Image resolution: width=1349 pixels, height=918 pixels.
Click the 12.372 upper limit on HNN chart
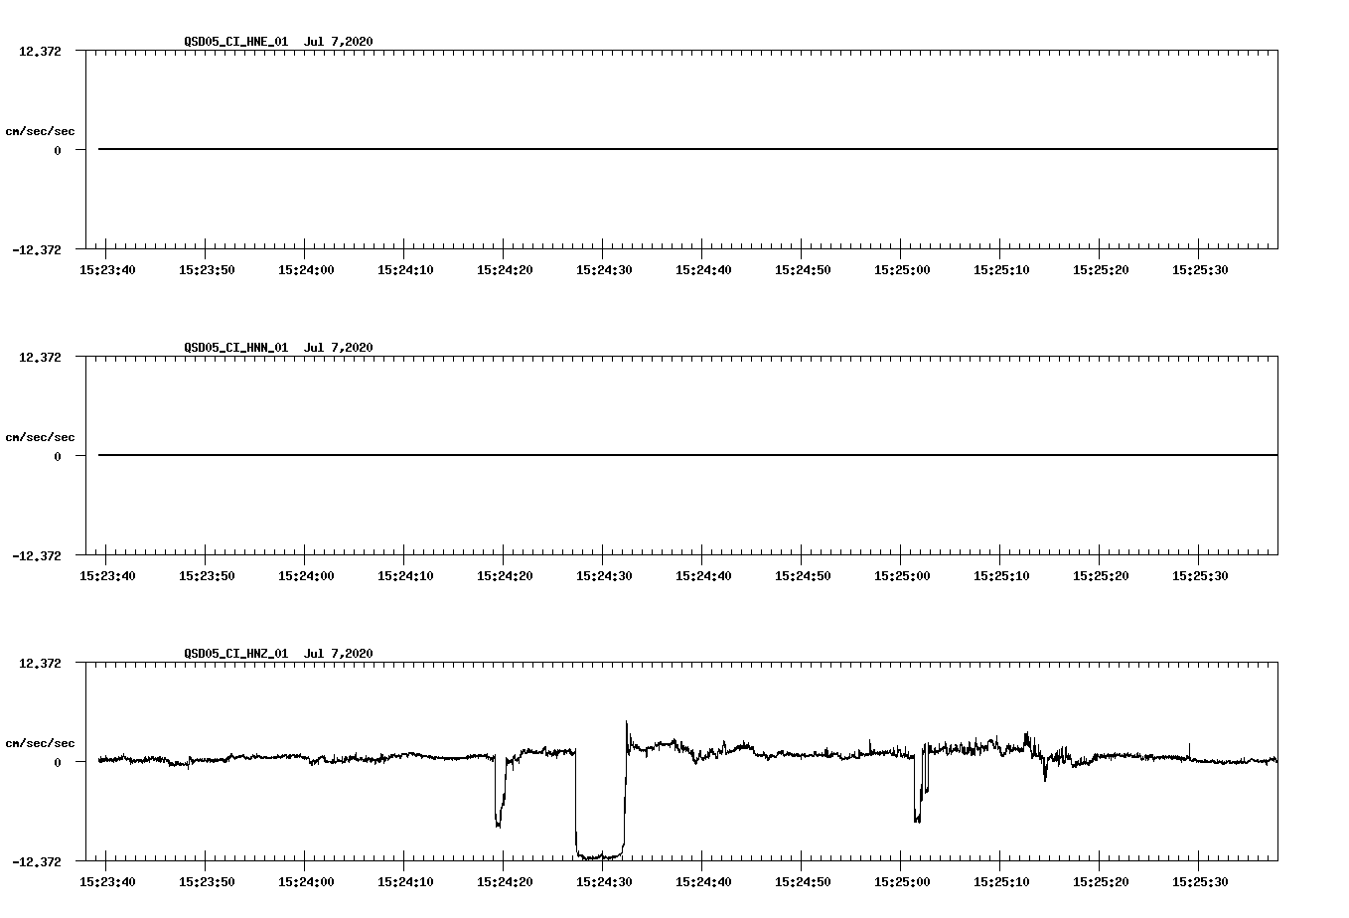pyautogui.click(x=40, y=357)
